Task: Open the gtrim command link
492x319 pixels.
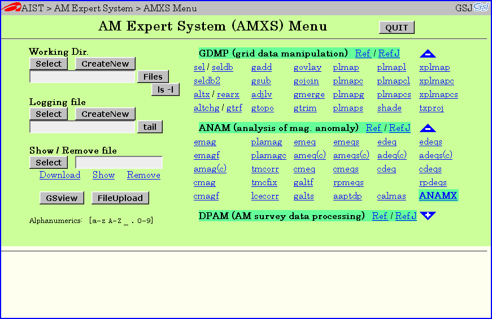Action: pos(305,108)
